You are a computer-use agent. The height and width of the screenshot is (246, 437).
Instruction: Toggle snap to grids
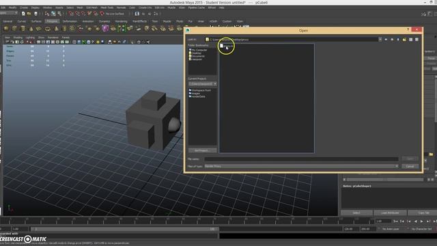pos(71,14)
